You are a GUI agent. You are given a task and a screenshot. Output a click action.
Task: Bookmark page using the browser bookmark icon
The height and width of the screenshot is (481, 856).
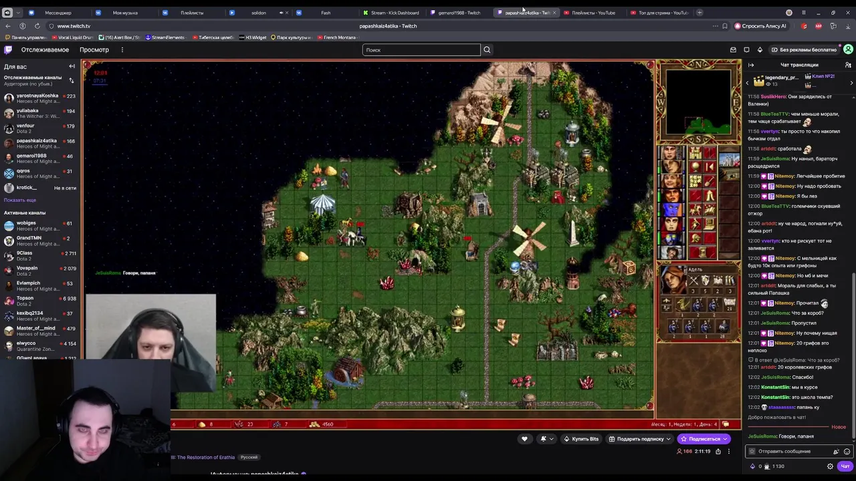725,26
